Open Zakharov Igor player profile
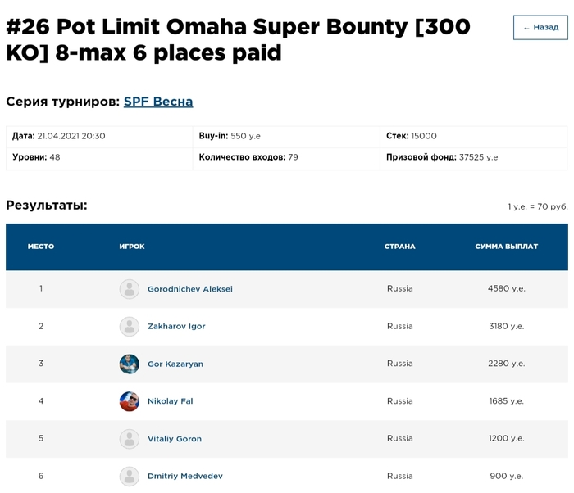The width and height of the screenshot is (574, 493). point(176,327)
